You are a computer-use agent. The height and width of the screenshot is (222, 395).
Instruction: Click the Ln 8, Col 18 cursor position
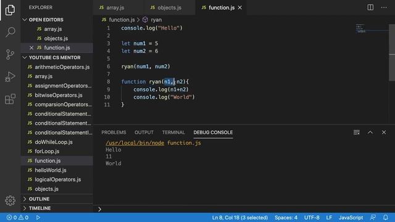240,218
